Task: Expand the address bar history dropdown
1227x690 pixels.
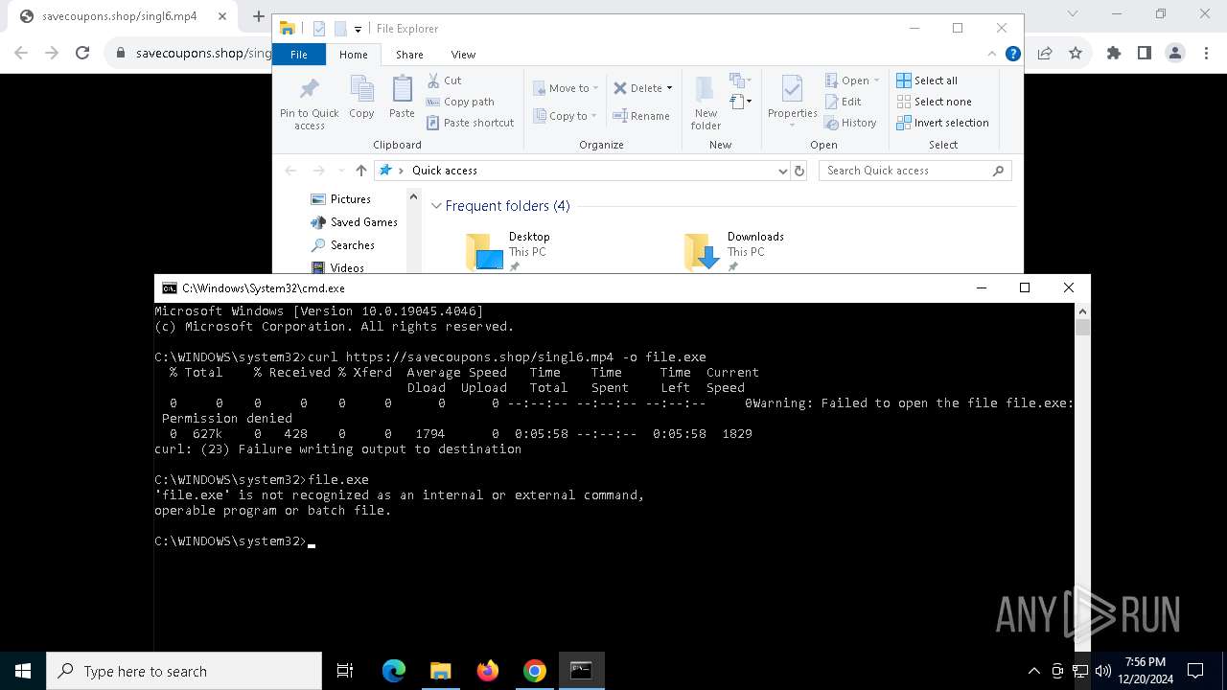Action: [783, 171]
